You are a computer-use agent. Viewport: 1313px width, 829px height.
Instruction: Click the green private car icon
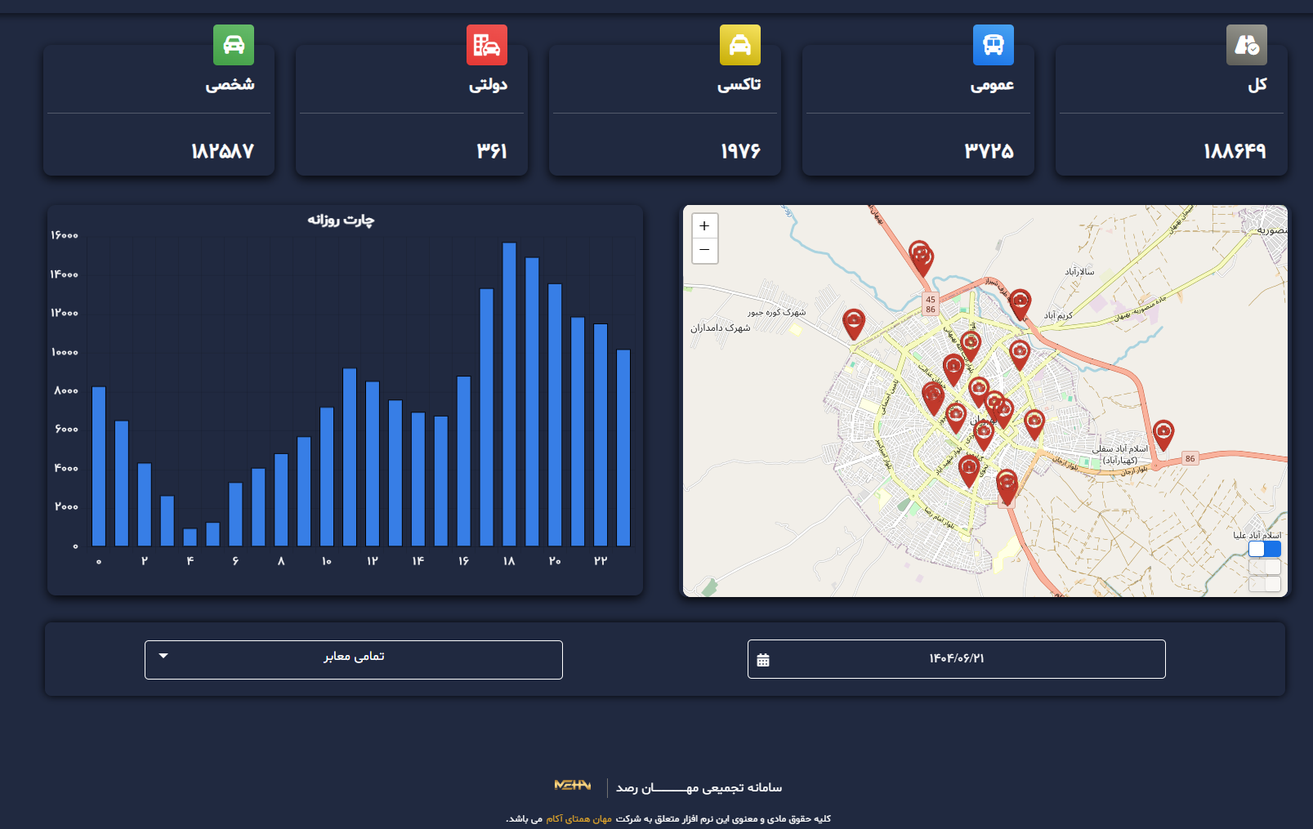(x=234, y=45)
